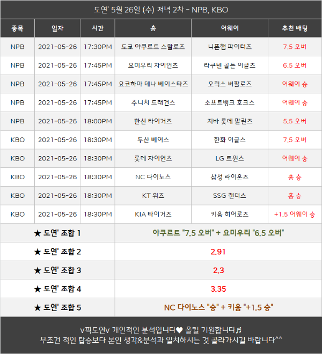Select away team 'LG 트윈스'
The image size is (322, 354).
pos(230,158)
